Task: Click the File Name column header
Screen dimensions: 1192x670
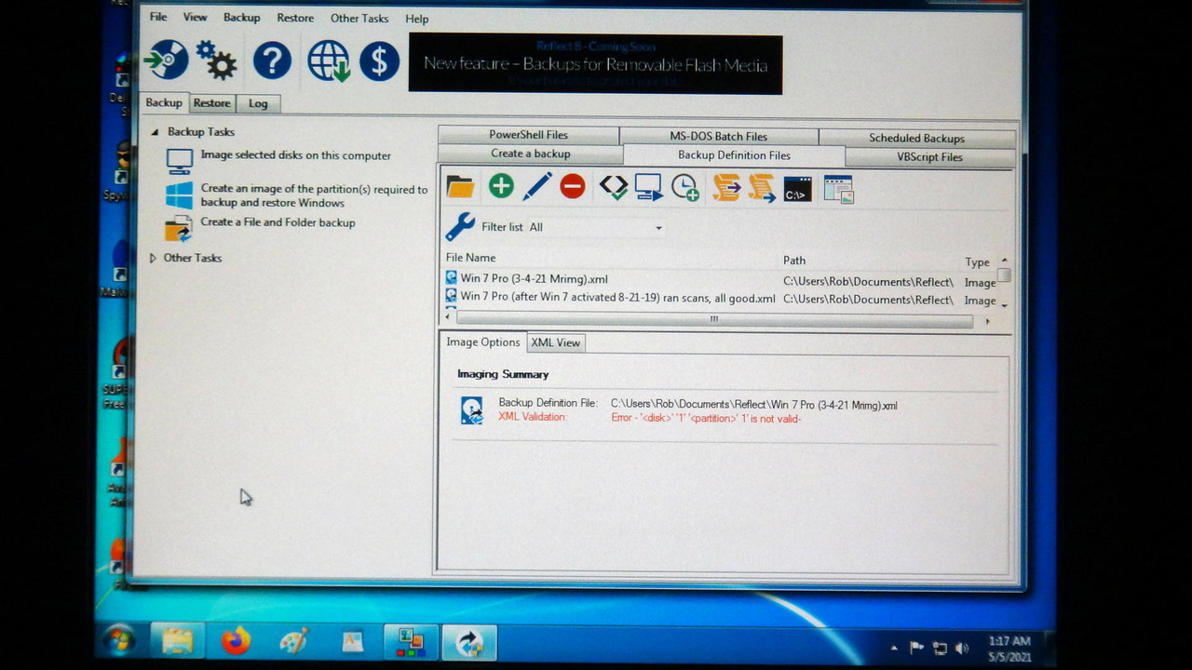Action: tap(471, 258)
